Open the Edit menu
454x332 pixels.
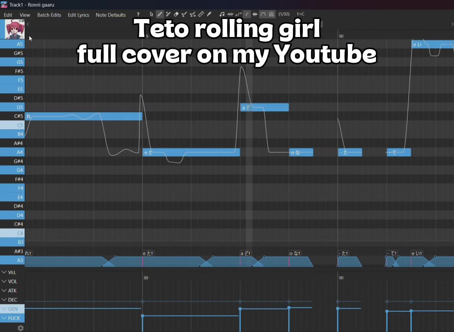[x=8, y=15]
